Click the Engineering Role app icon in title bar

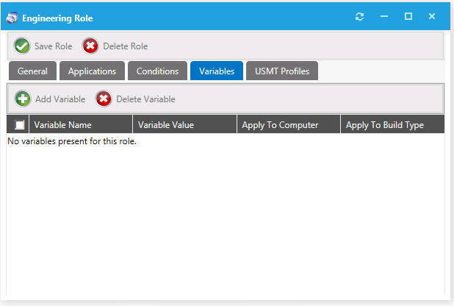coord(12,18)
